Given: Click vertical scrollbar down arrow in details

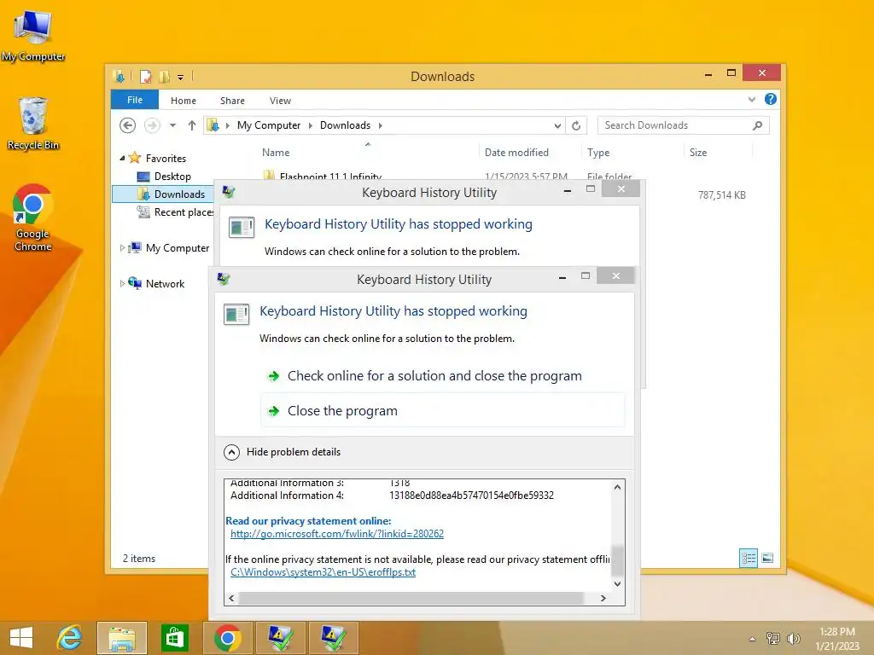Looking at the screenshot, I should [617, 583].
